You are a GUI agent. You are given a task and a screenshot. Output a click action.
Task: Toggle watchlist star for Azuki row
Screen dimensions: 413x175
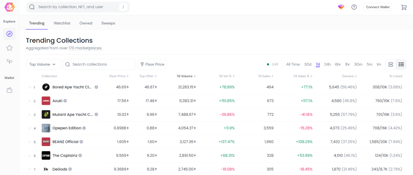click(x=29, y=101)
